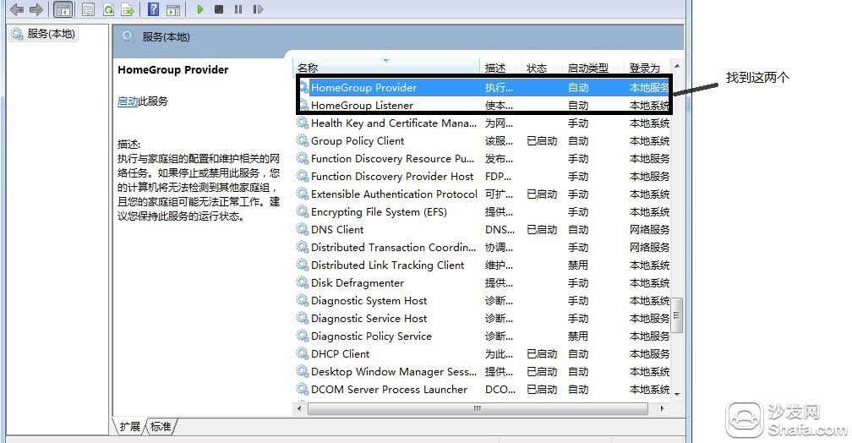Click the horizontal scrollbar thumb of the services list
Screen dimensions: 852x443
[478, 408]
